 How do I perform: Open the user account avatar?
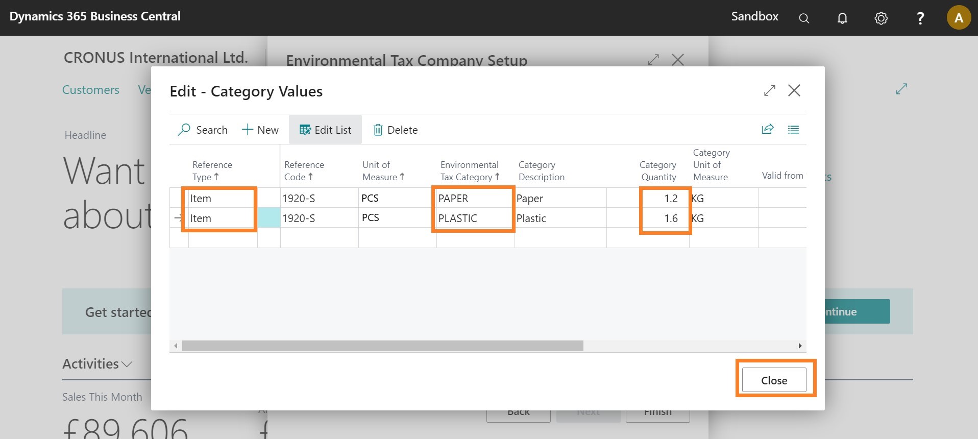click(959, 18)
